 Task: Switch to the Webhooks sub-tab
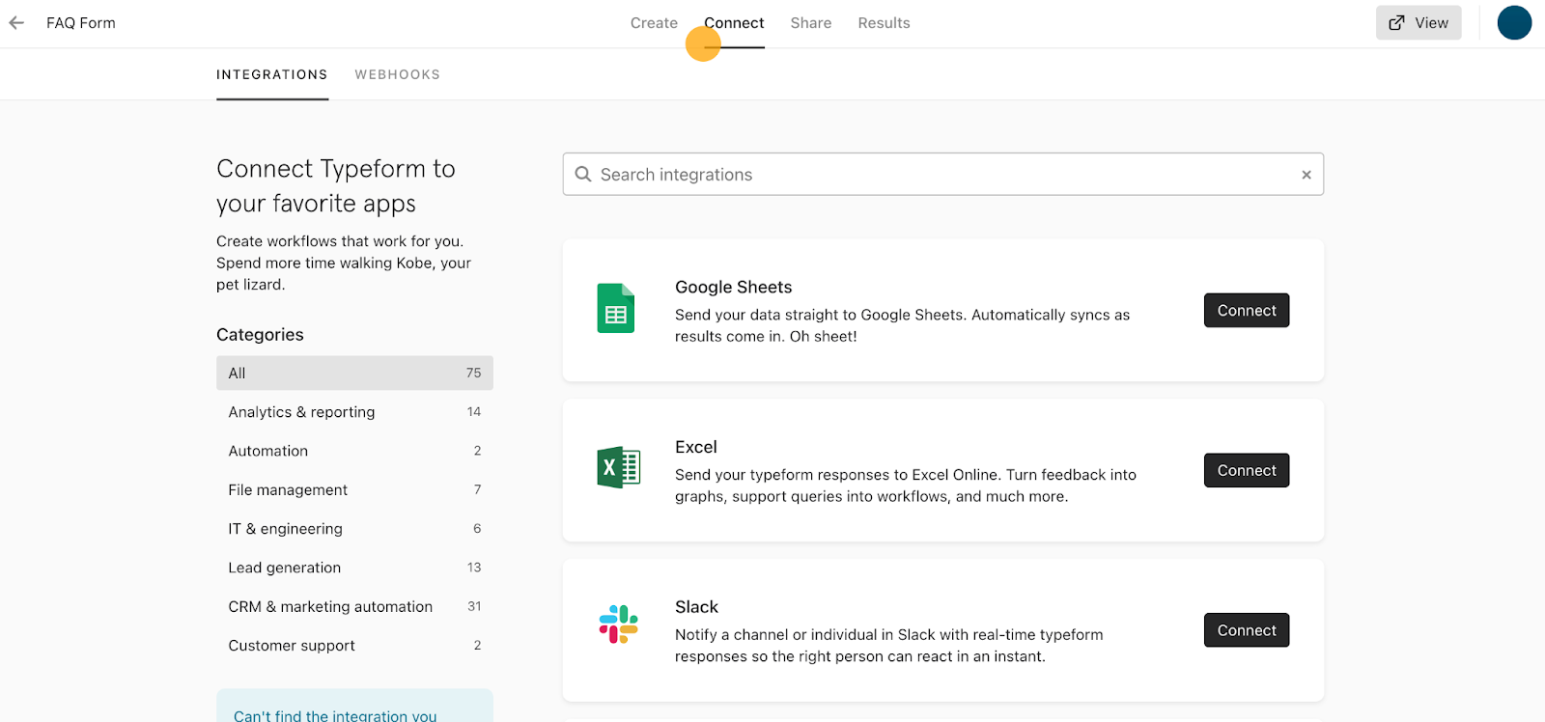tap(398, 74)
